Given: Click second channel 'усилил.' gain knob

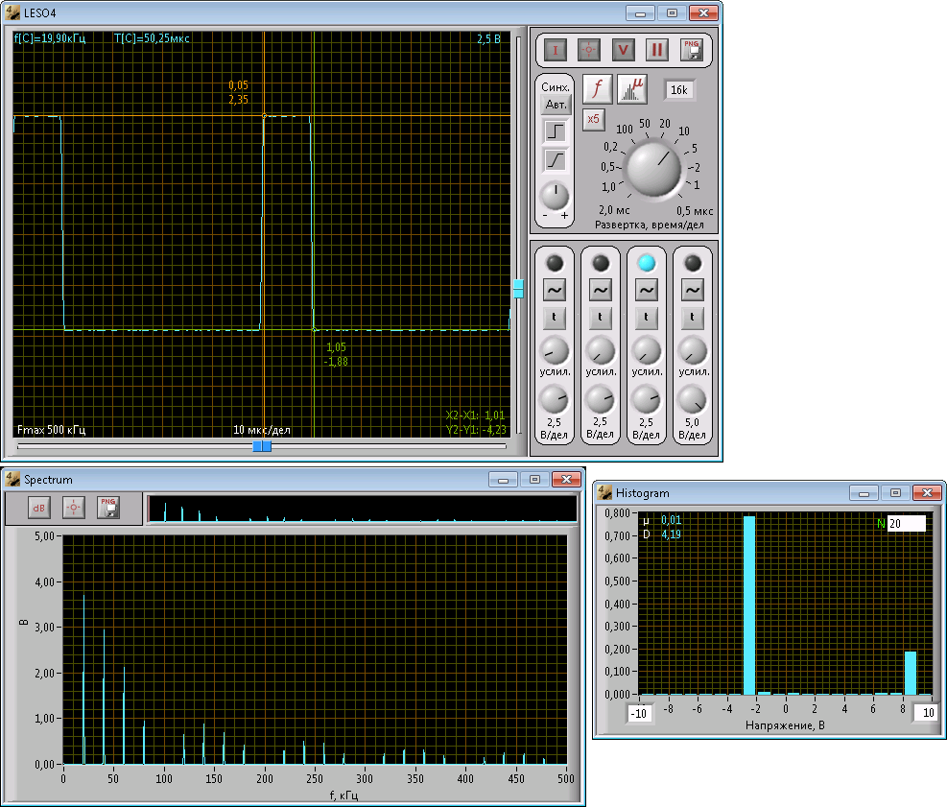Looking at the screenshot, I should [601, 351].
